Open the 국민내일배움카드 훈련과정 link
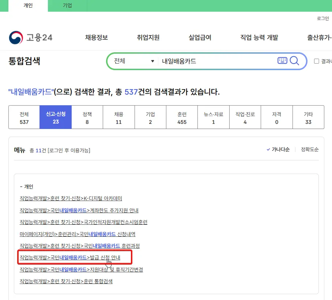 pos(80,246)
